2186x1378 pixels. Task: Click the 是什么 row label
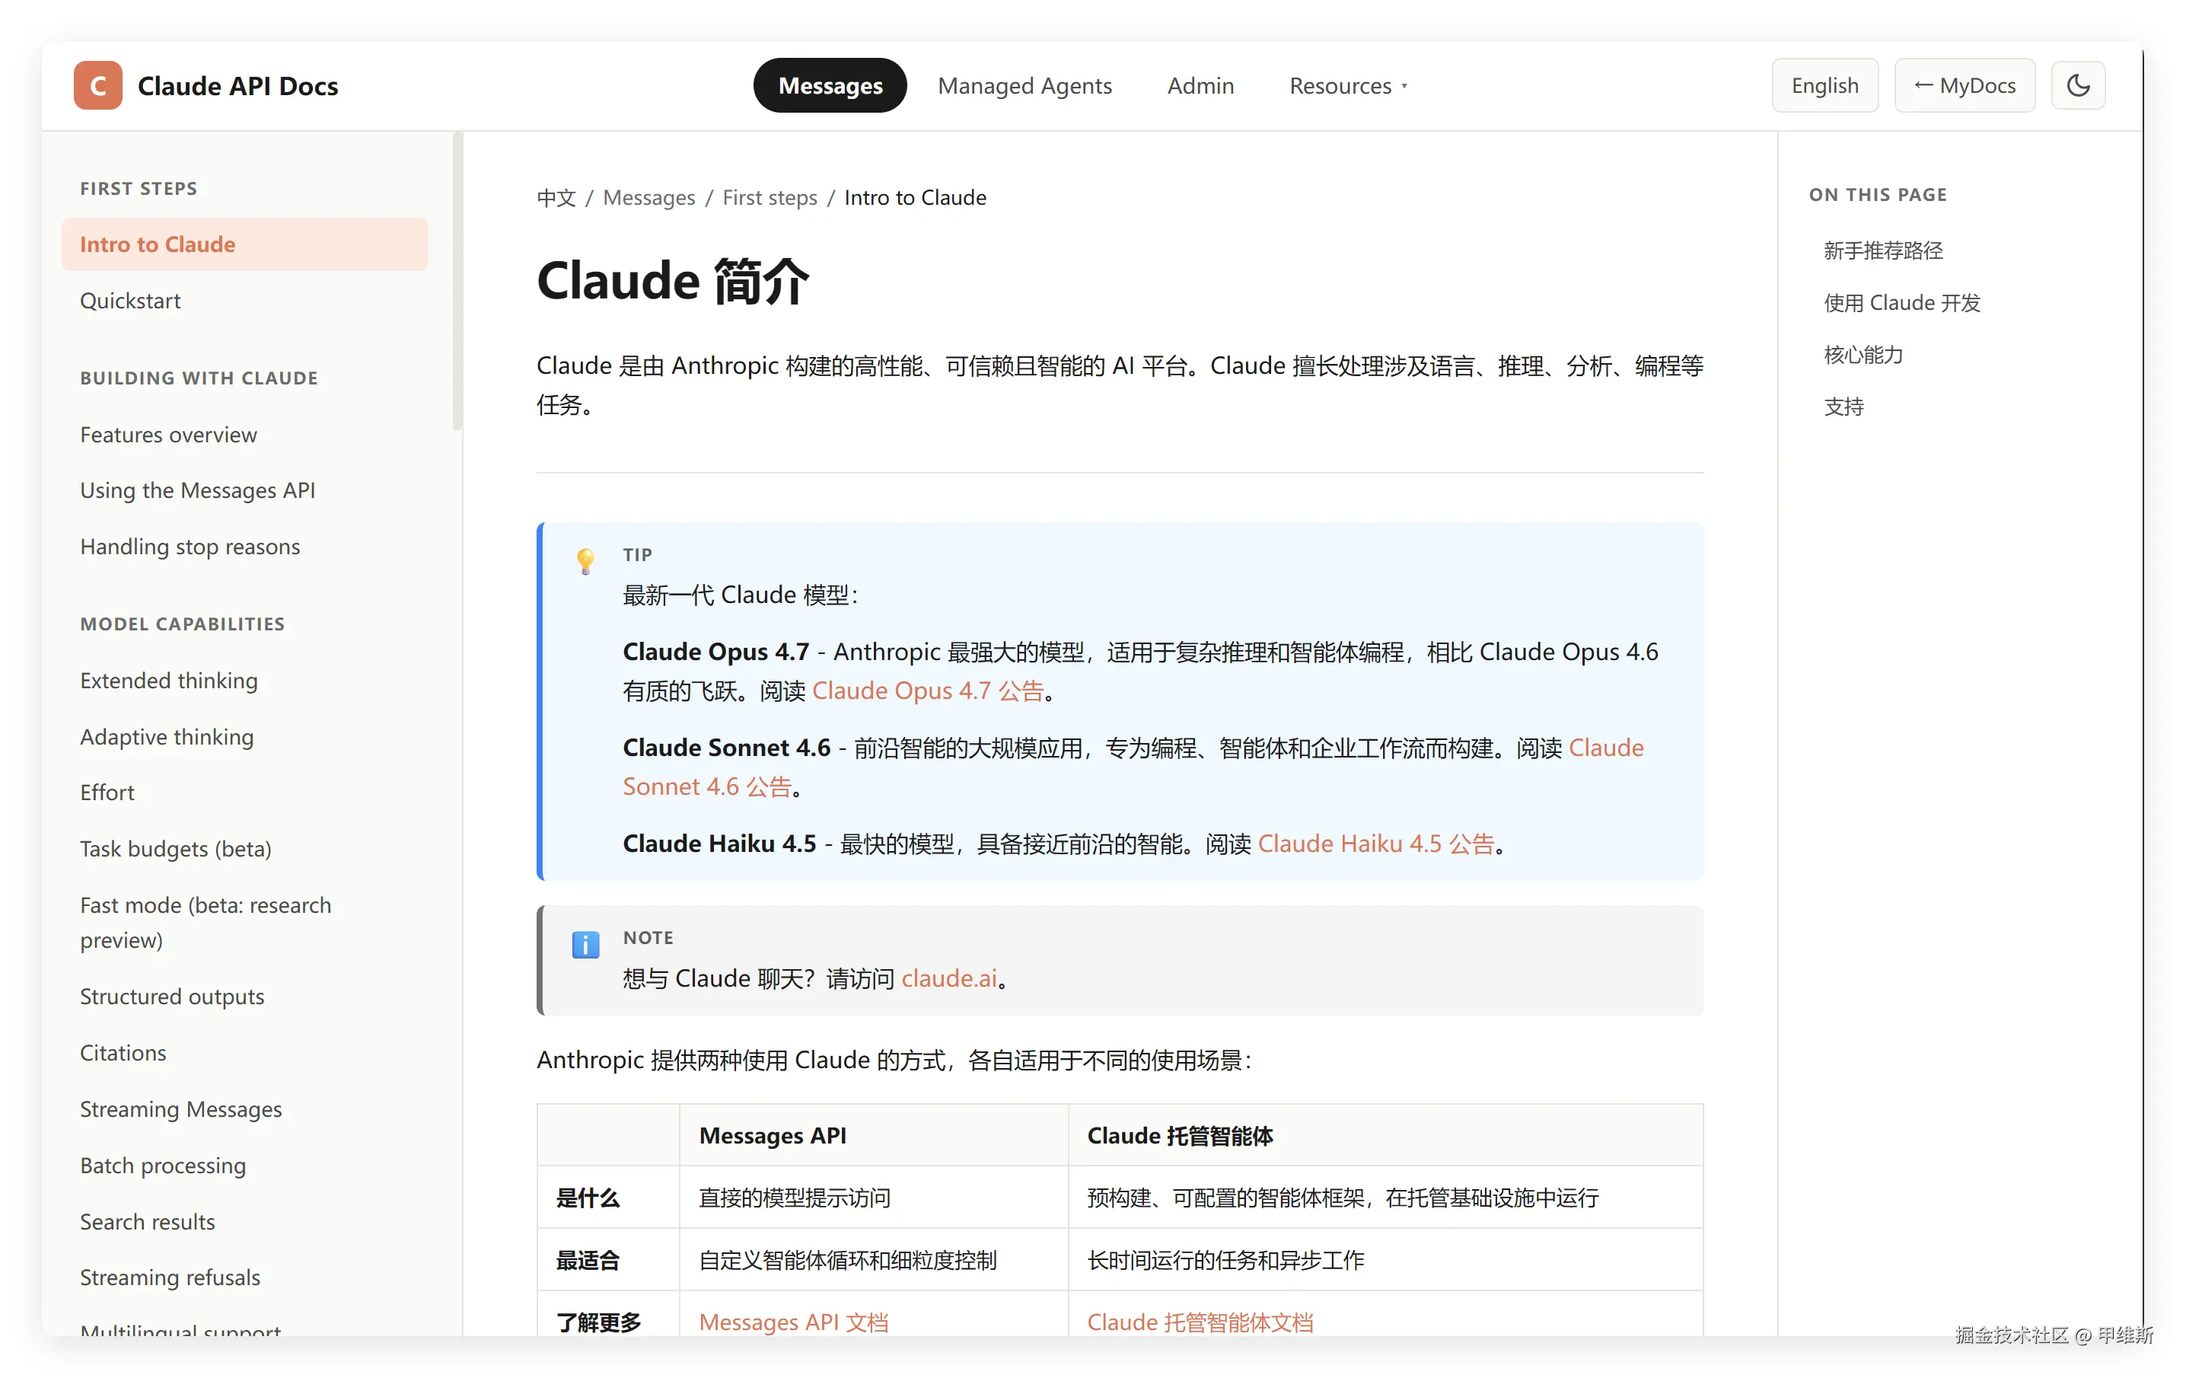click(588, 1198)
